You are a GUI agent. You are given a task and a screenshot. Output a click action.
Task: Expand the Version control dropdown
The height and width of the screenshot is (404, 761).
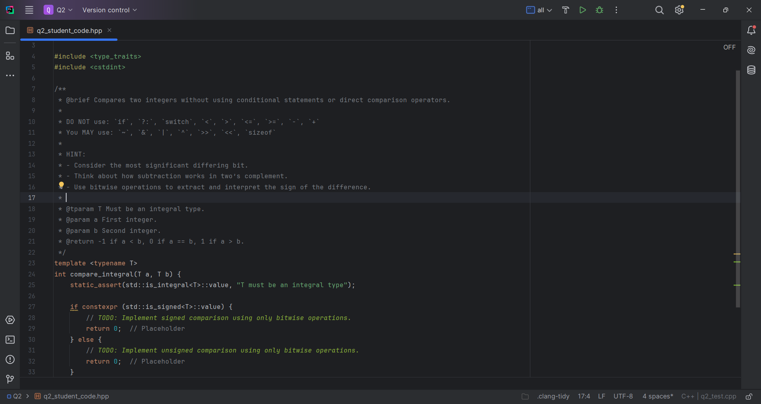pos(109,10)
